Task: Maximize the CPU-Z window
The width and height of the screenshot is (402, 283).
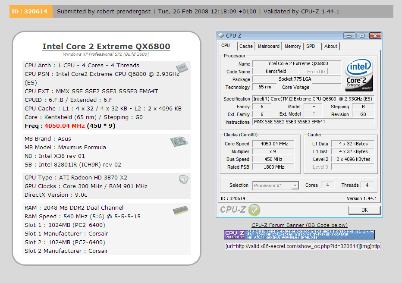Action: 362,36
